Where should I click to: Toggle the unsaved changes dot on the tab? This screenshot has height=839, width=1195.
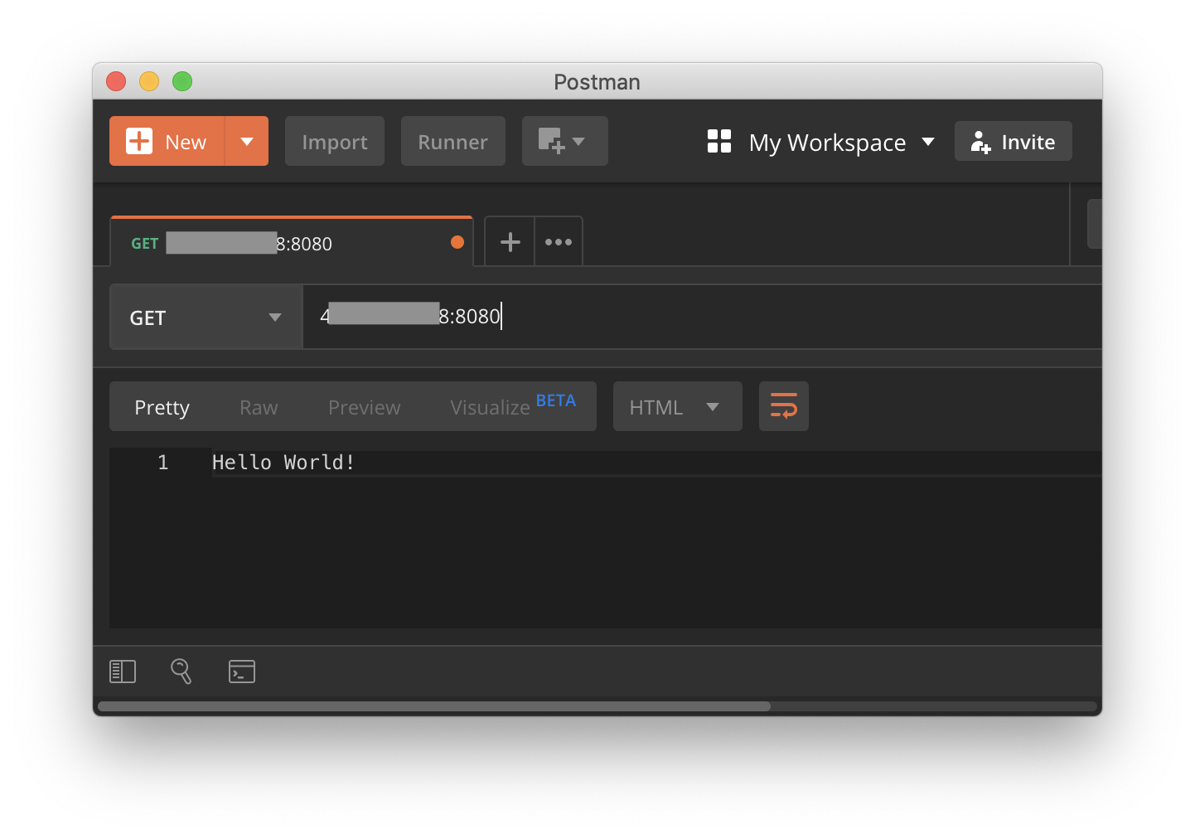click(457, 242)
